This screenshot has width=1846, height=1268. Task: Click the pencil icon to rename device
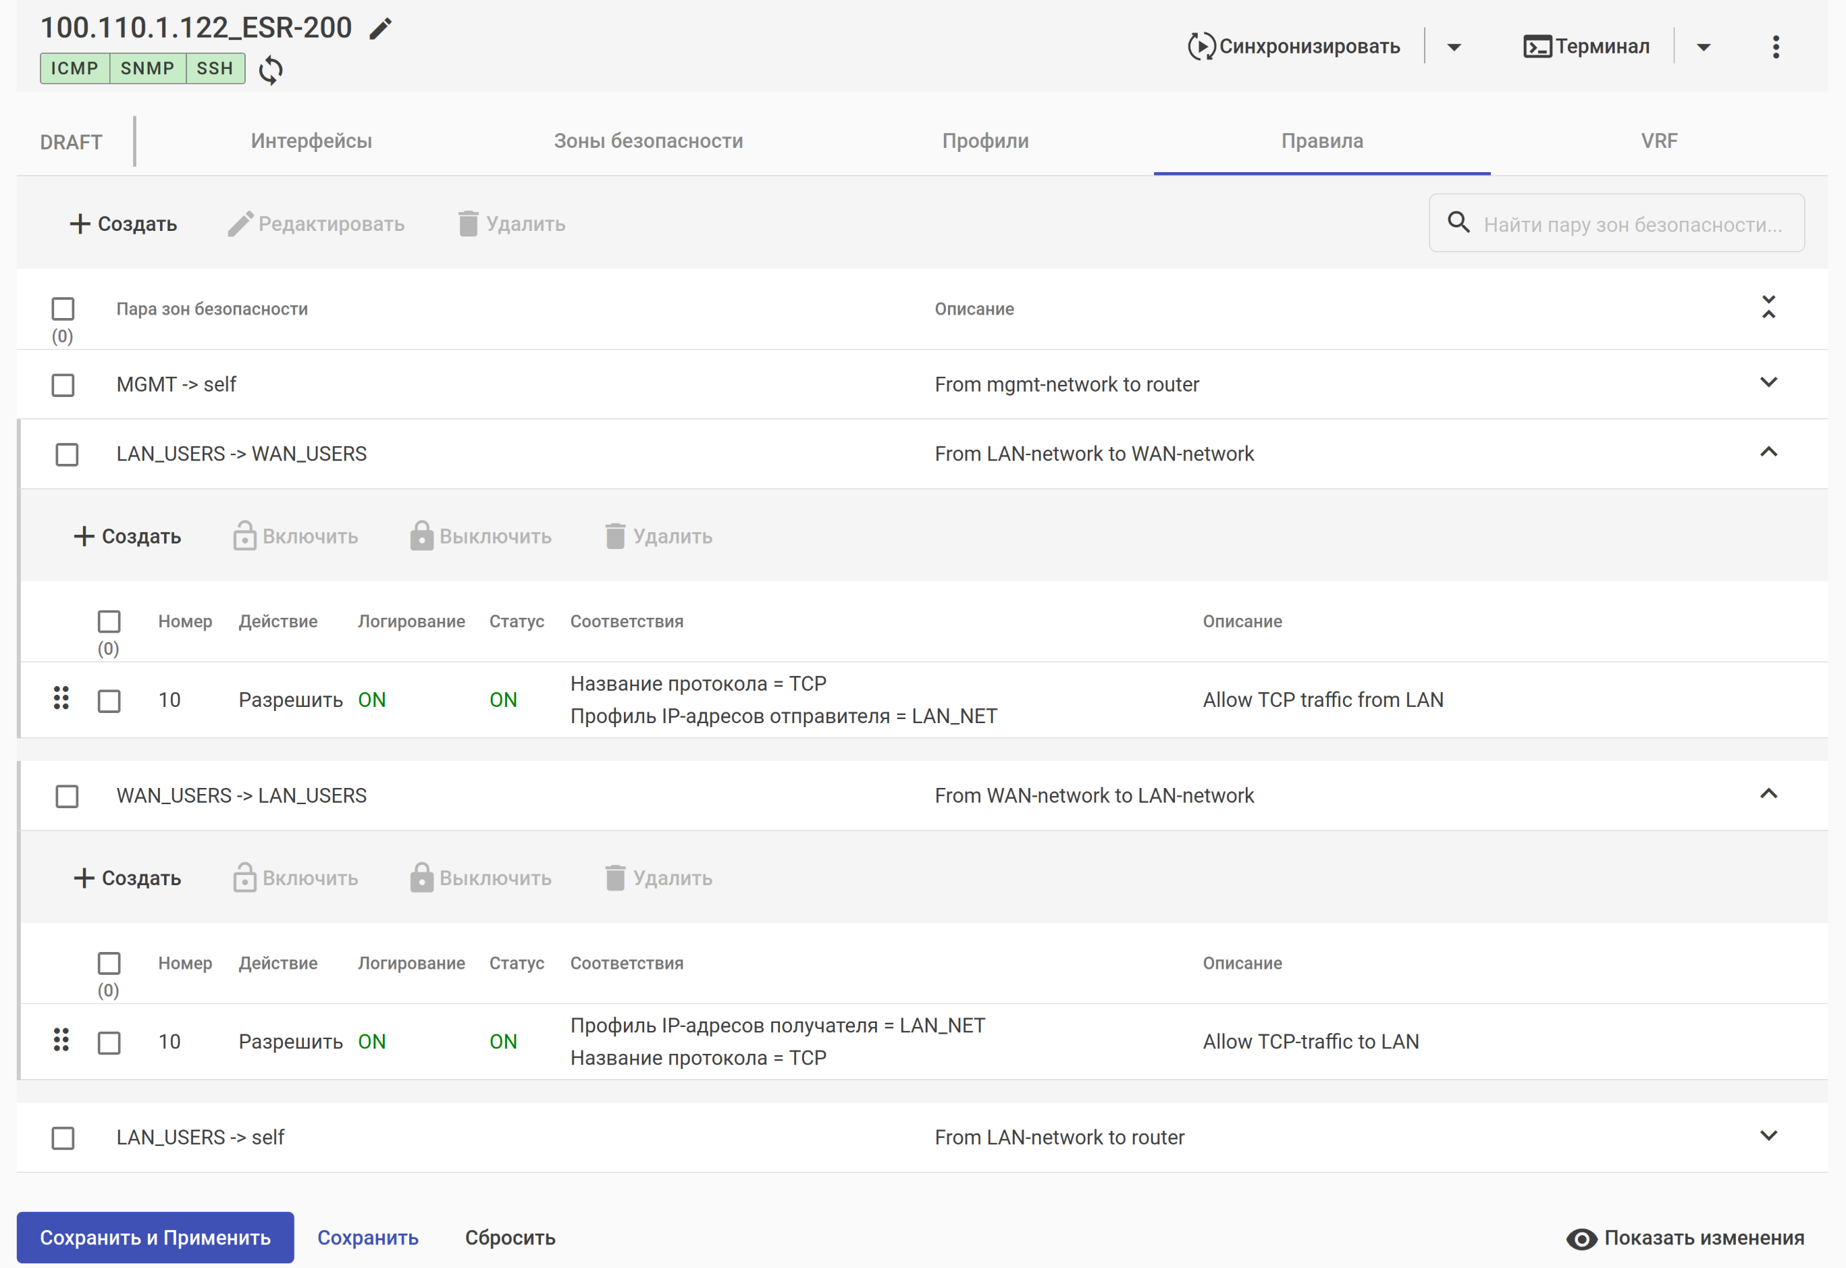[381, 28]
